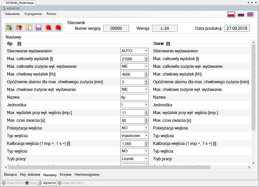Switch to the Harmonogramy tab
Screen dimensions: 259x187
tap(87, 174)
